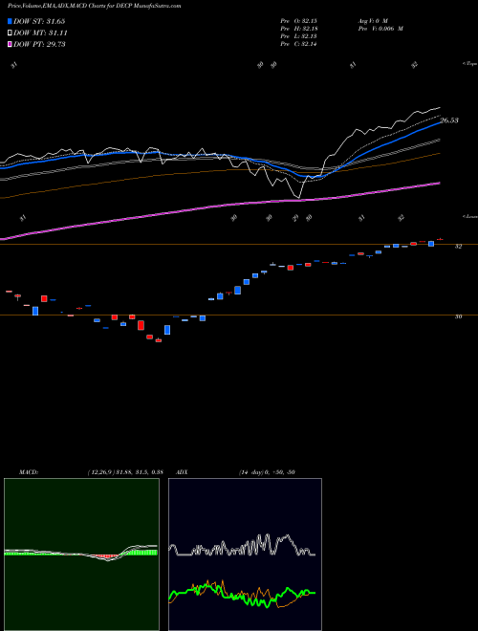Click the blue DOW ST legend swatch
Image resolution: width=478 pixels, height=631 pixels.
[10, 21]
